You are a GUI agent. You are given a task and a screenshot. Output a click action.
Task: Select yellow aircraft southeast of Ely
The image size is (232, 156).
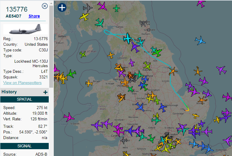195,116
